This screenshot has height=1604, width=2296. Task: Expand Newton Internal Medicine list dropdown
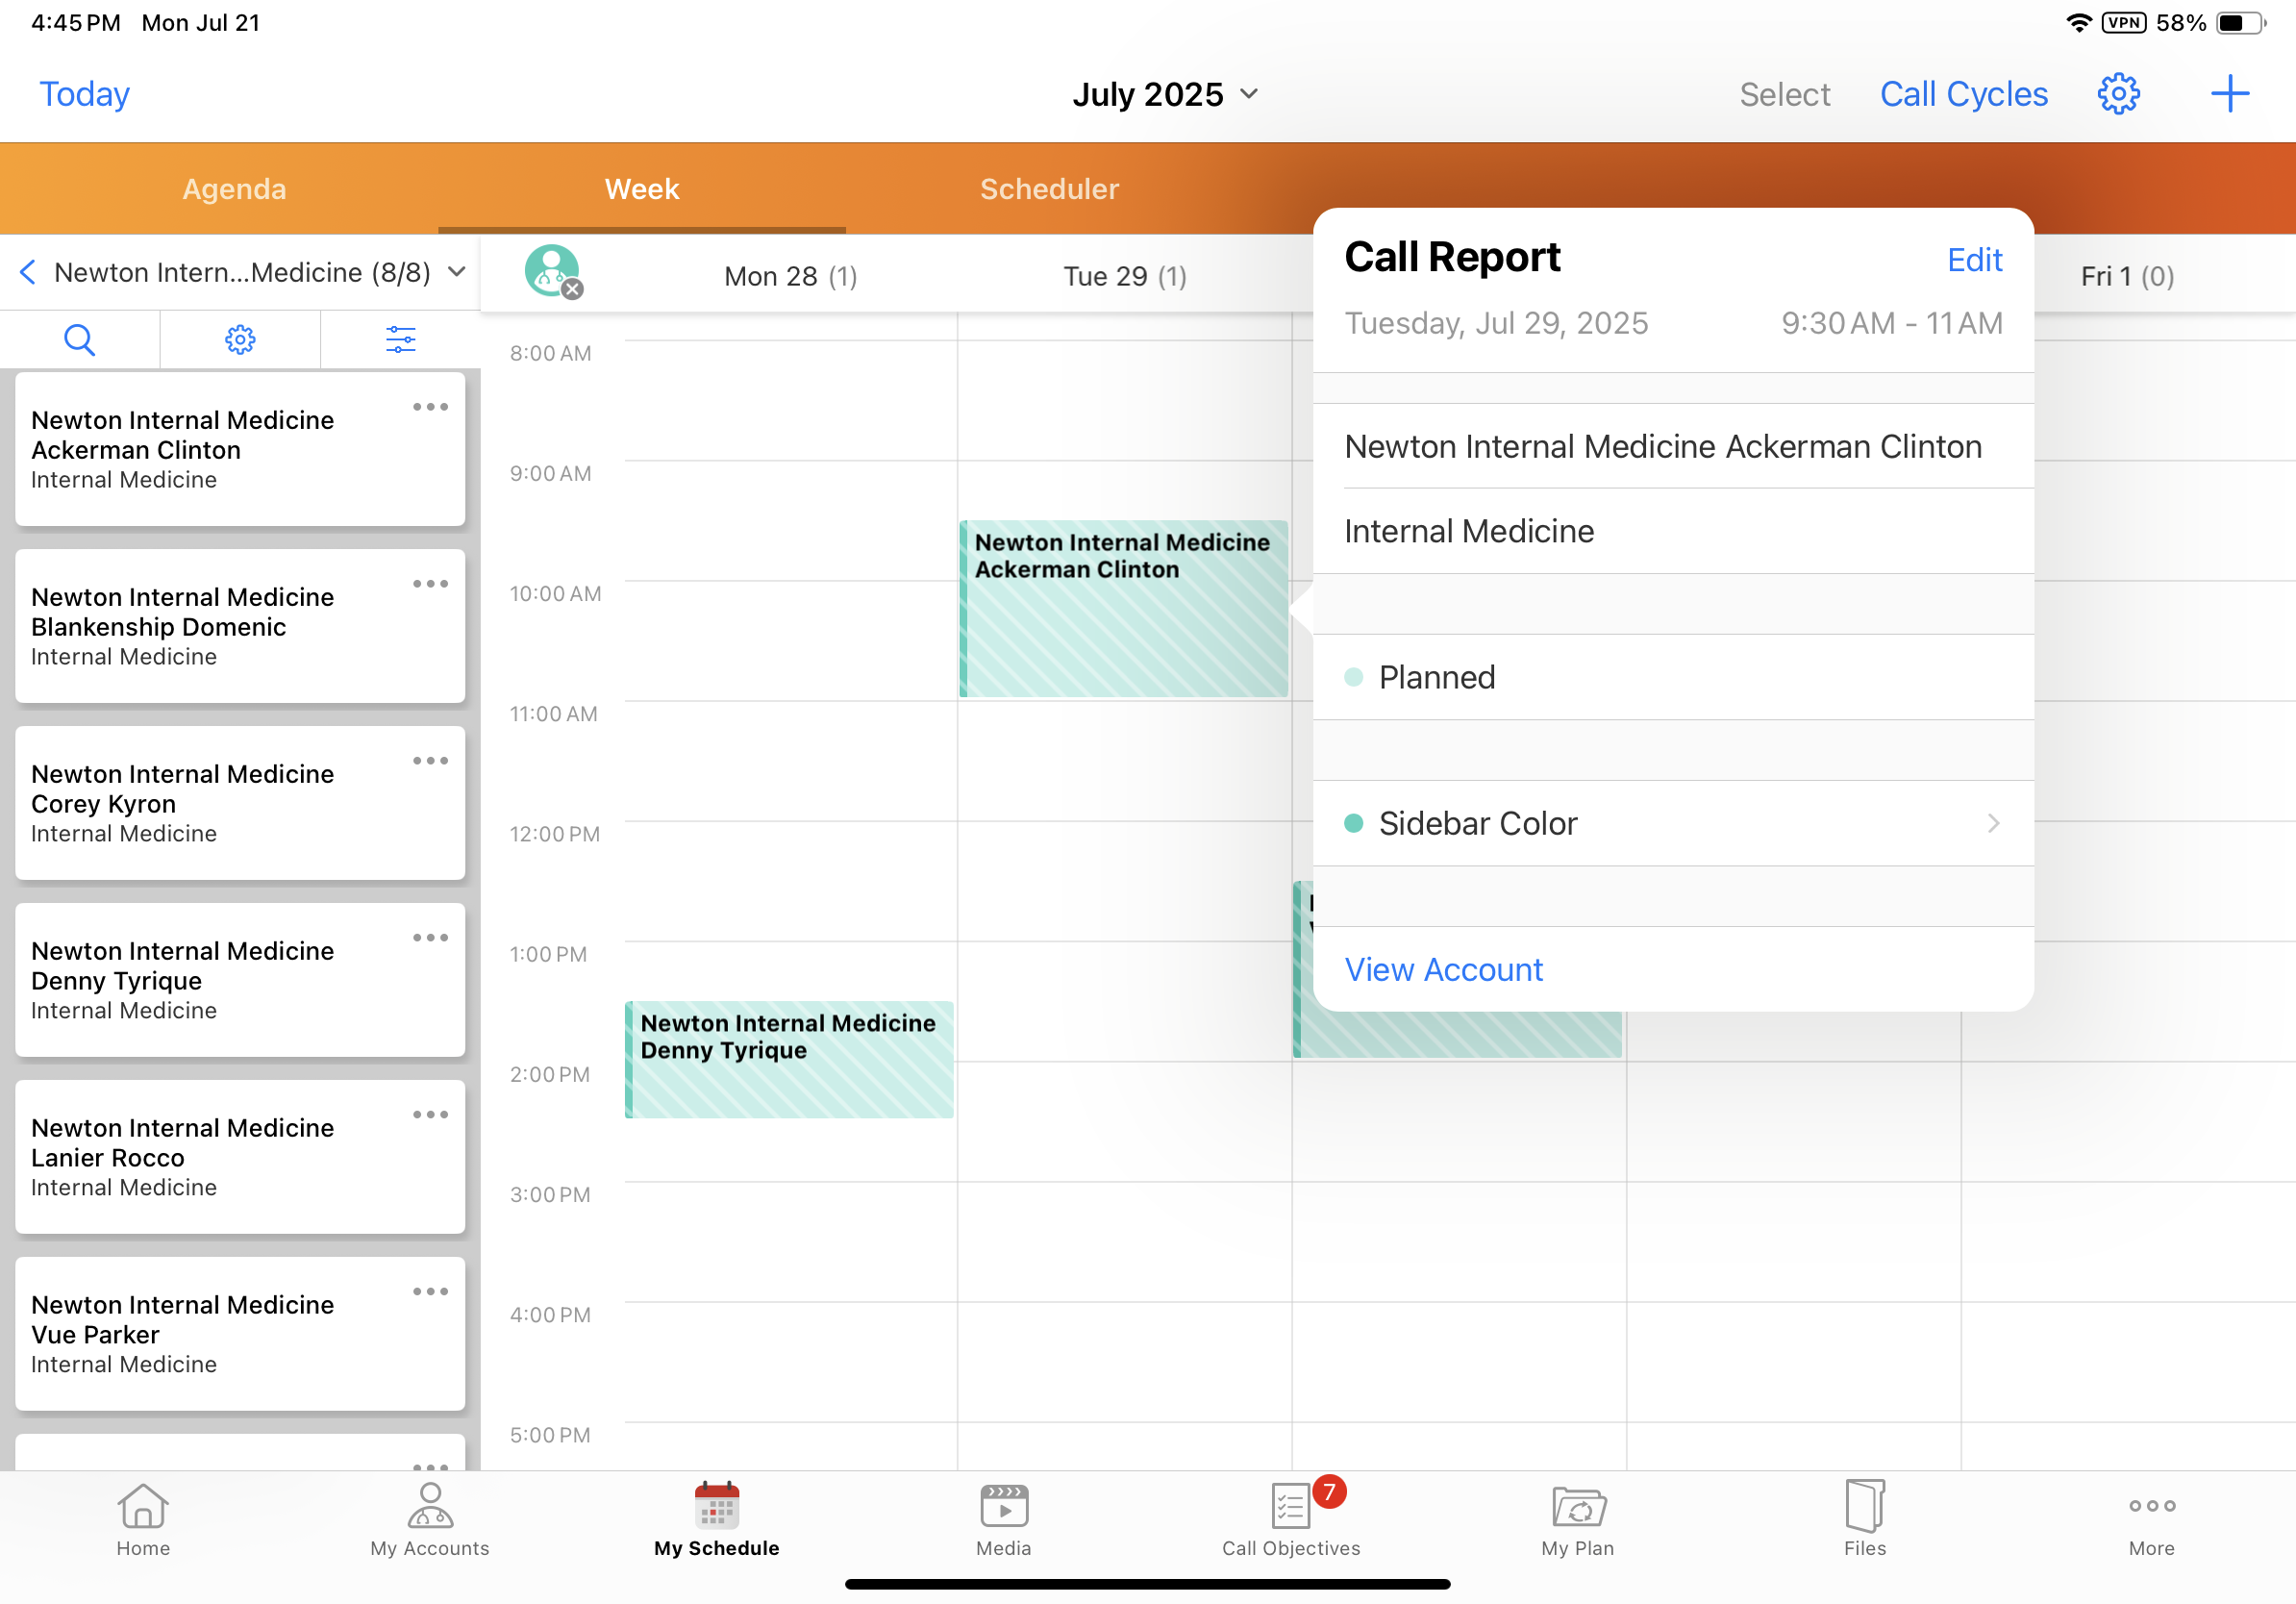pos(456,272)
